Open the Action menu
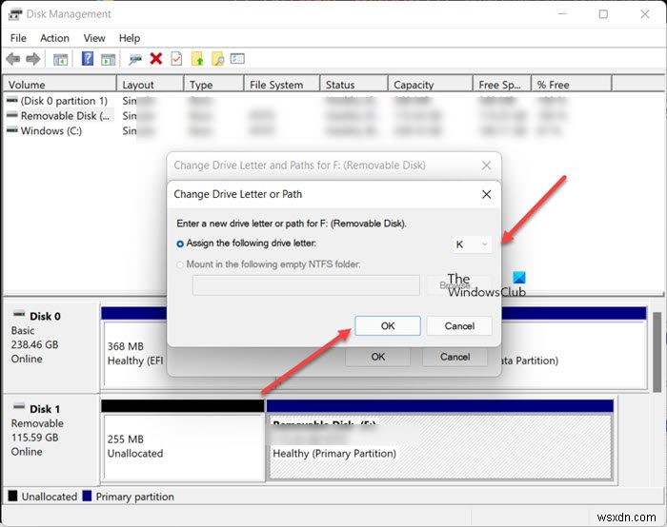Image resolution: width=667 pixels, height=527 pixels. pos(54,38)
